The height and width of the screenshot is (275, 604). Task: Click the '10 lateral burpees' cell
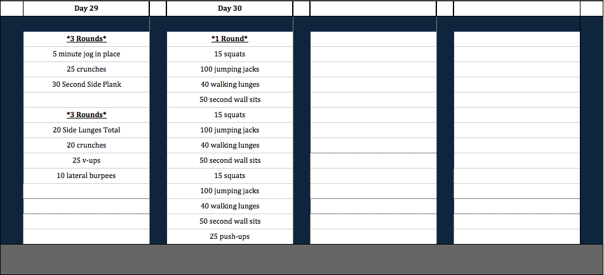click(x=86, y=176)
